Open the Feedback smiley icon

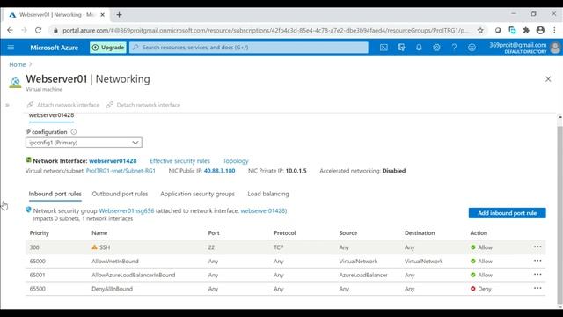click(472, 47)
